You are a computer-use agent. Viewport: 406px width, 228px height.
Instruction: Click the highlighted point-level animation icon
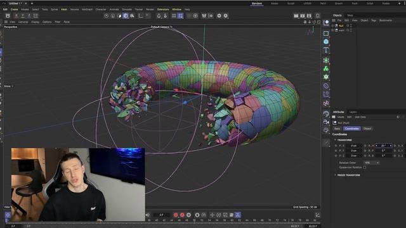click(x=238, y=215)
